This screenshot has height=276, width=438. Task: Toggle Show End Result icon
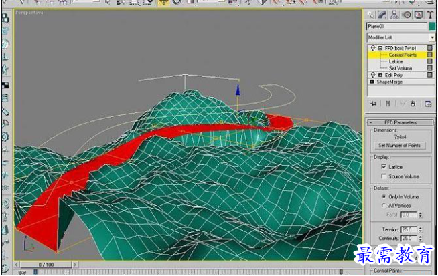[388, 104]
